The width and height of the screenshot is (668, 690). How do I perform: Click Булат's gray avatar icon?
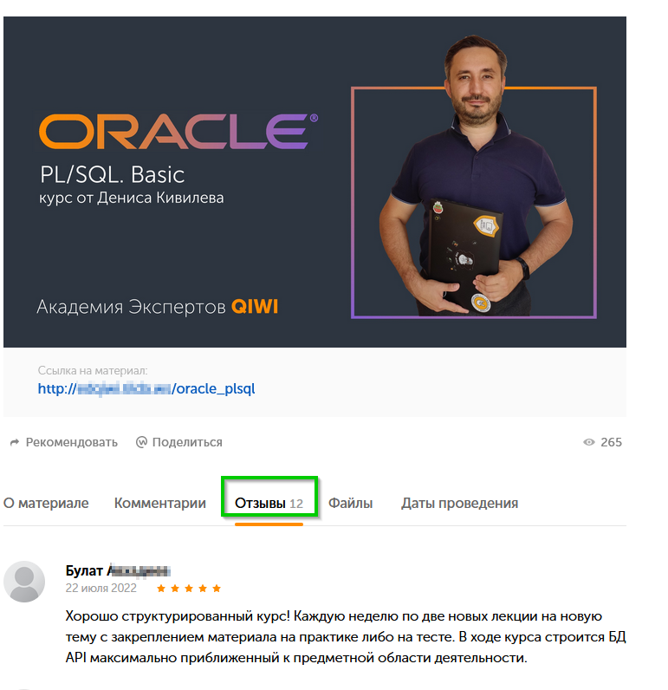pos(24,582)
